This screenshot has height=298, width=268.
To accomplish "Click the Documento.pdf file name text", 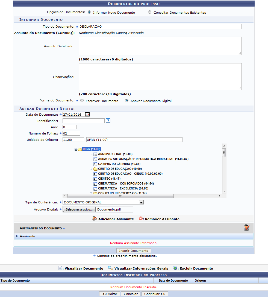I will tap(109, 209).
